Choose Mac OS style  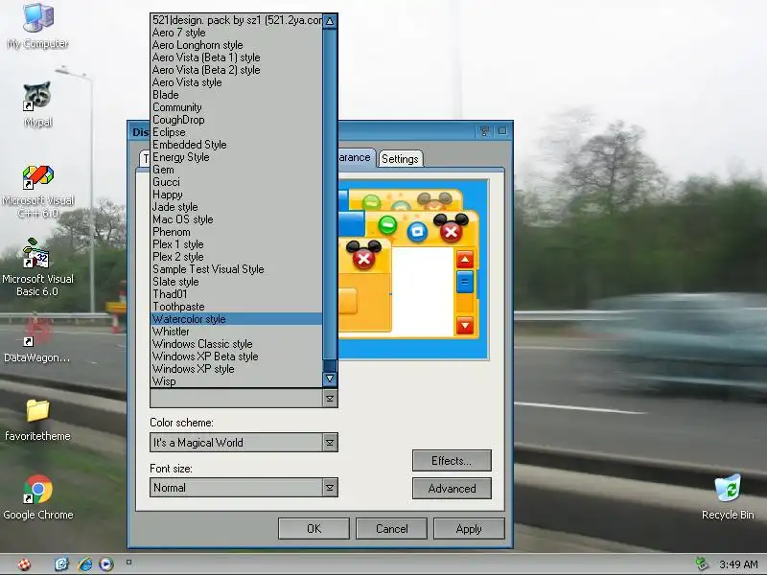(237, 219)
